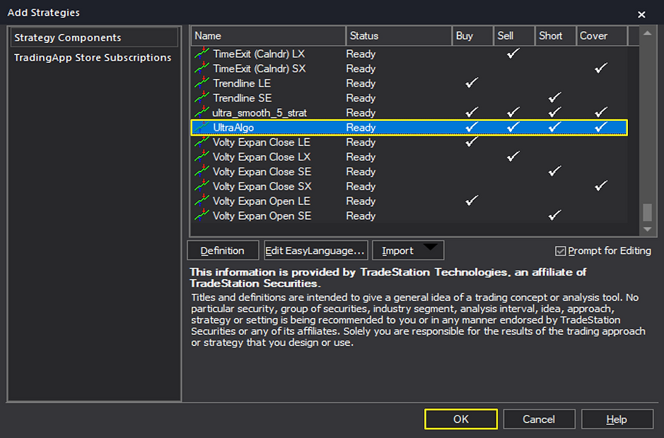
Task: Click the Volty Expan Close LE icon
Action: click(x=202, y=142)
